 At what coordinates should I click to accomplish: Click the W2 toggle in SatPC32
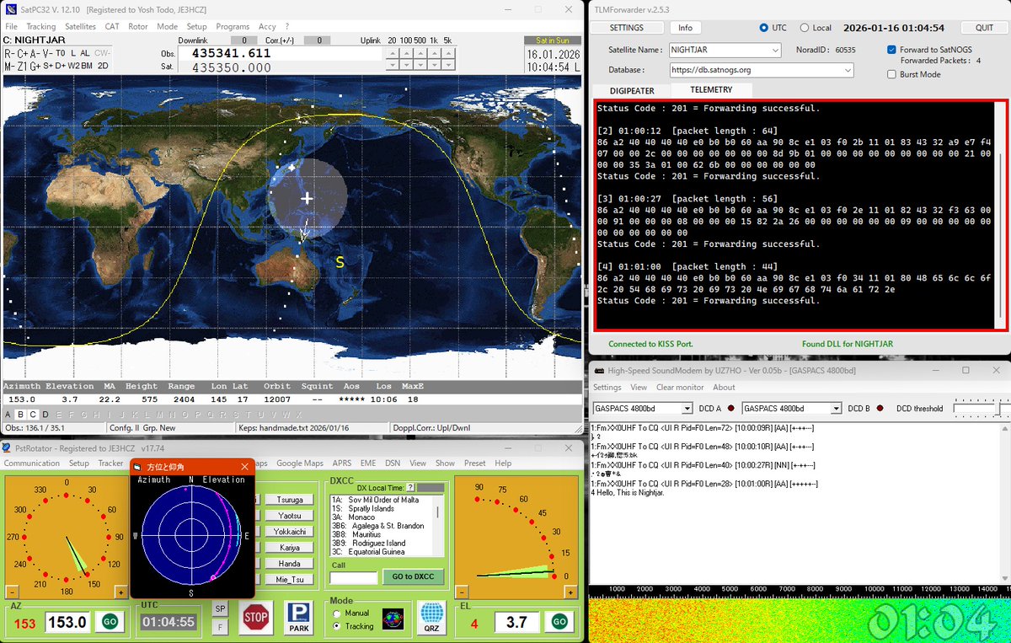tap(73, 66)
